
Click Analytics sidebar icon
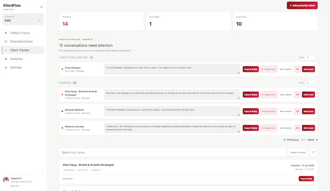point(6,59)
